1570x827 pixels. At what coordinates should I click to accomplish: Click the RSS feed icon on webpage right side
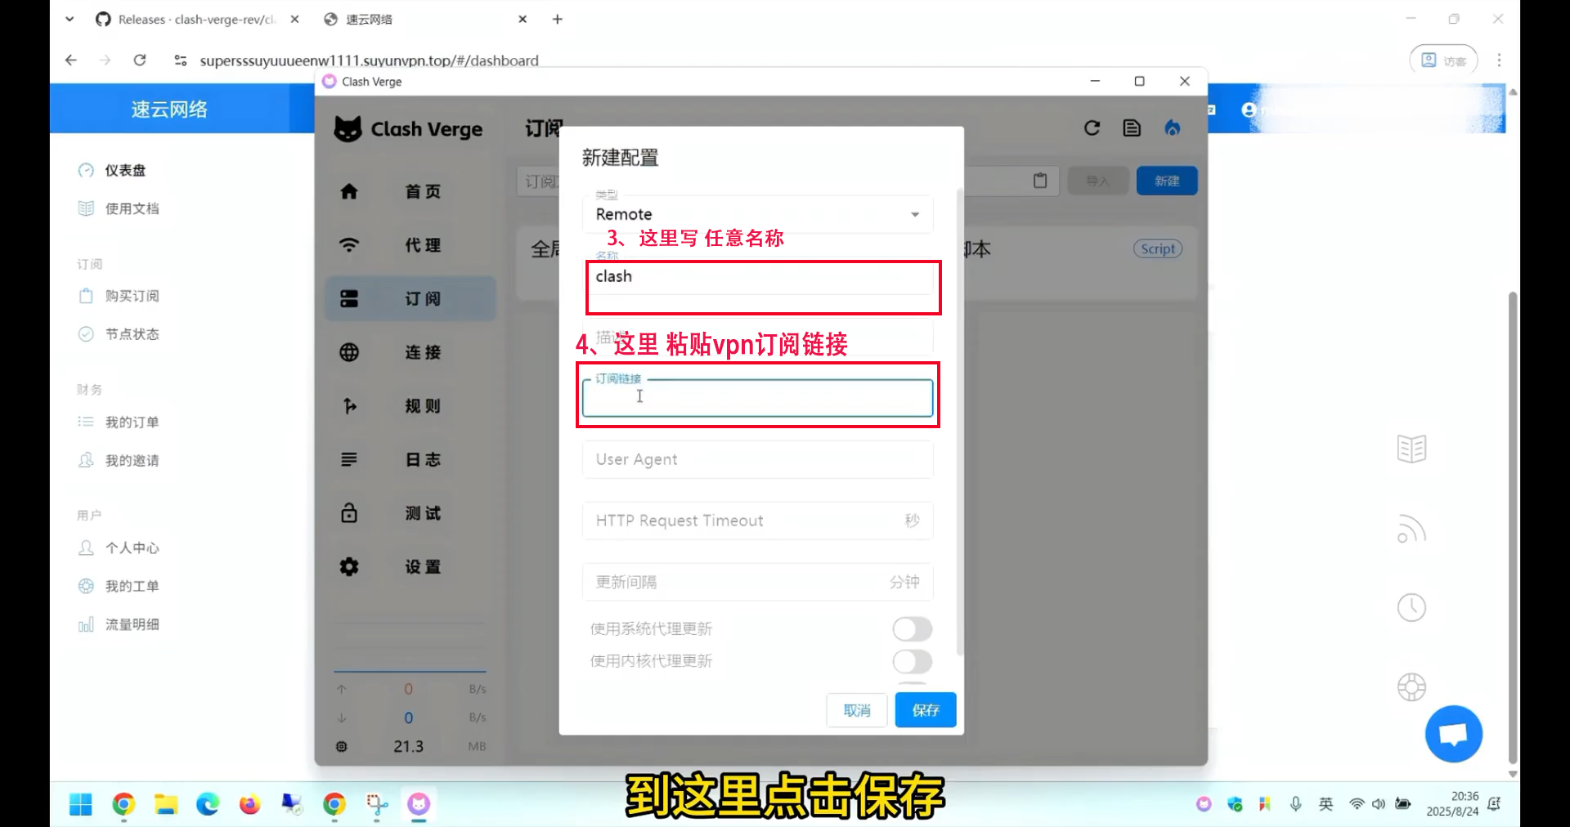[x=1411, y=529]
